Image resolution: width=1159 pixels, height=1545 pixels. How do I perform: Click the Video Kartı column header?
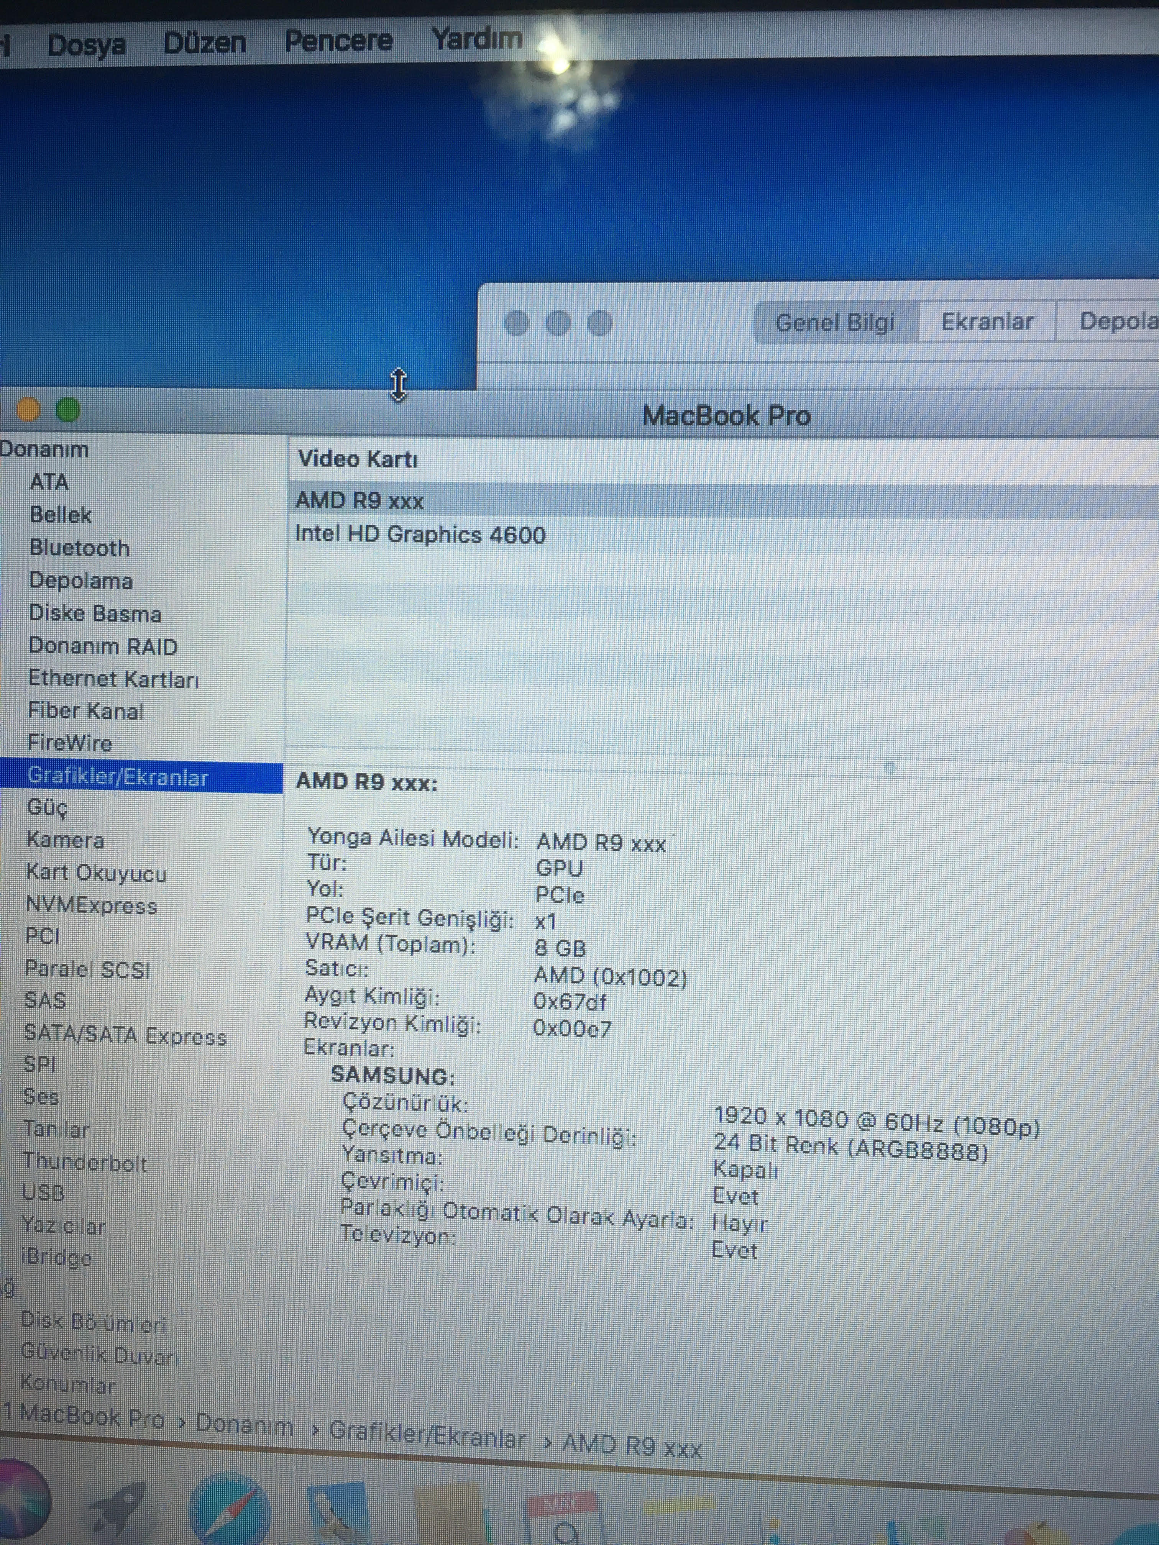pyautogui.click(x=358, y=459)
